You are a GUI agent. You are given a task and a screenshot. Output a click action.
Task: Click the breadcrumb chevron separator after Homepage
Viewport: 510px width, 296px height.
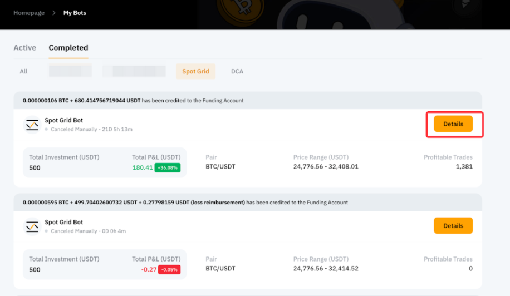(x=54, y=13)
